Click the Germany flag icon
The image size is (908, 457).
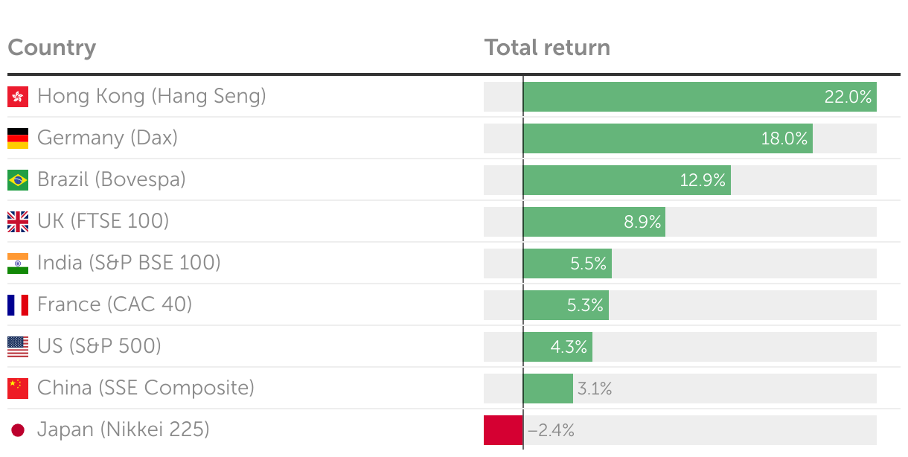point(18,138)
